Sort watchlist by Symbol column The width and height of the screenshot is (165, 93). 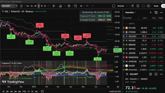pos(128,18)
